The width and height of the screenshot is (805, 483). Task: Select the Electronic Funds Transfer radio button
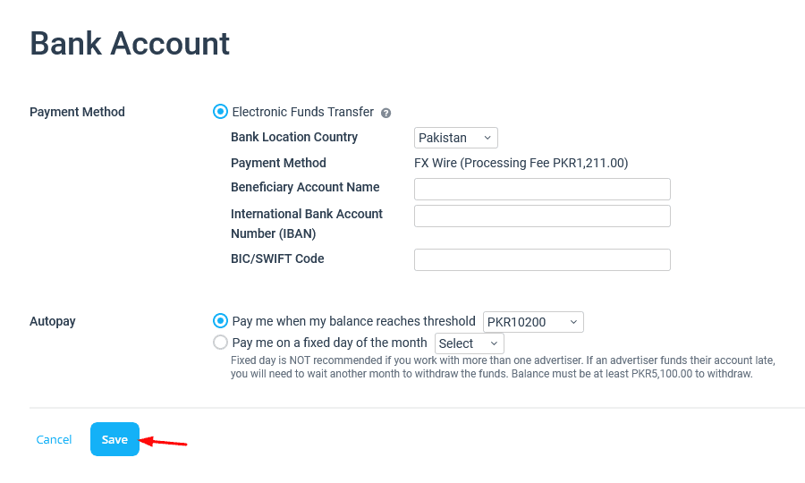pos(220,112)
